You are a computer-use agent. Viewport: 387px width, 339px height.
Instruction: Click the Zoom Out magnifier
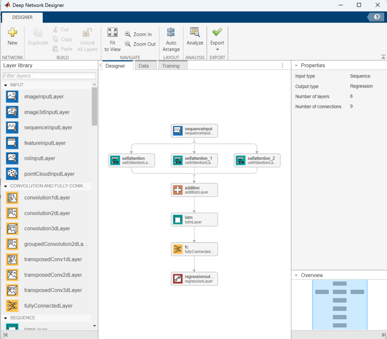coord(128,44)
